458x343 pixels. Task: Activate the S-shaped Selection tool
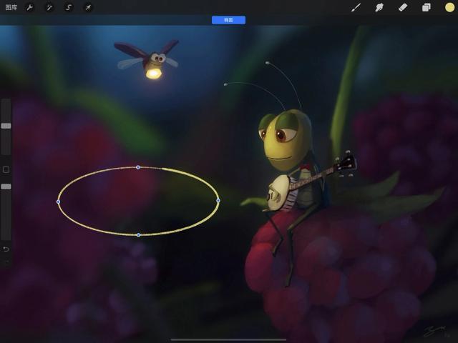point(69,8)
